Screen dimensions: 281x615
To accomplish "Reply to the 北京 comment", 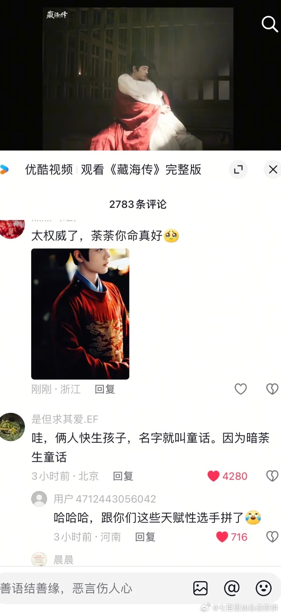I will point(123,476).
